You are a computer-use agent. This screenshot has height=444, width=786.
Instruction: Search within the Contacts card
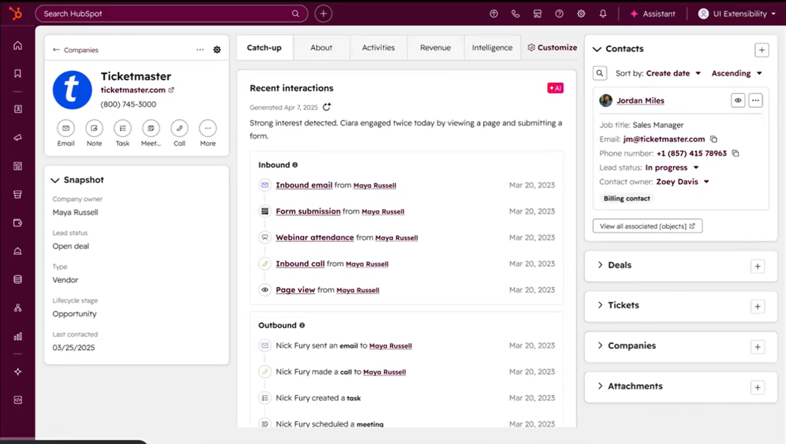click(600, 73)
